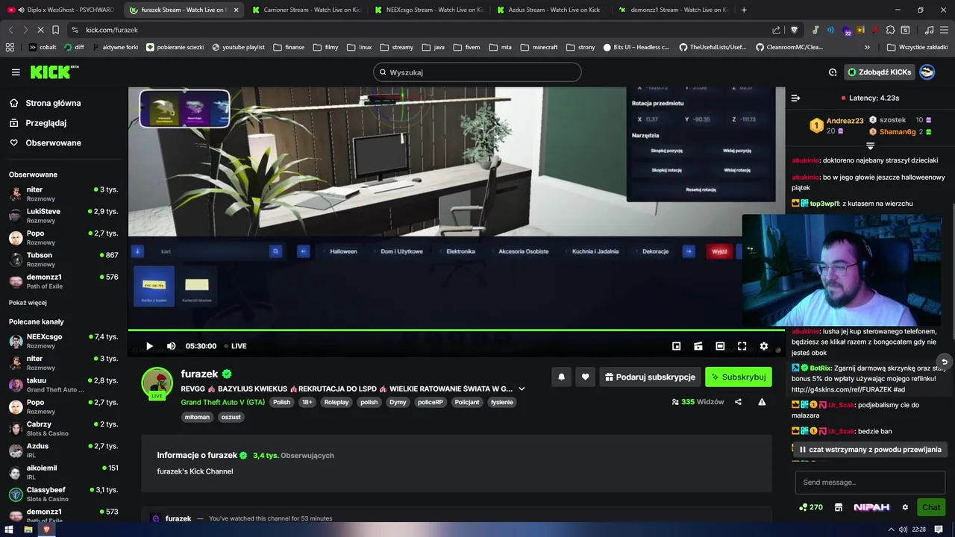The image size is (955, 537).
Task: Open a new browser tab with plus
Action: [x=744, y=10]
